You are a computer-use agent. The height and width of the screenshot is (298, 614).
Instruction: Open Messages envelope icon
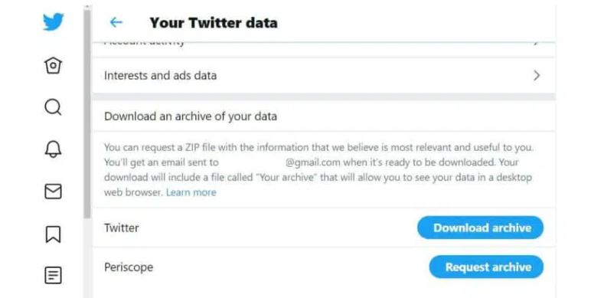[x=54, y=192]
